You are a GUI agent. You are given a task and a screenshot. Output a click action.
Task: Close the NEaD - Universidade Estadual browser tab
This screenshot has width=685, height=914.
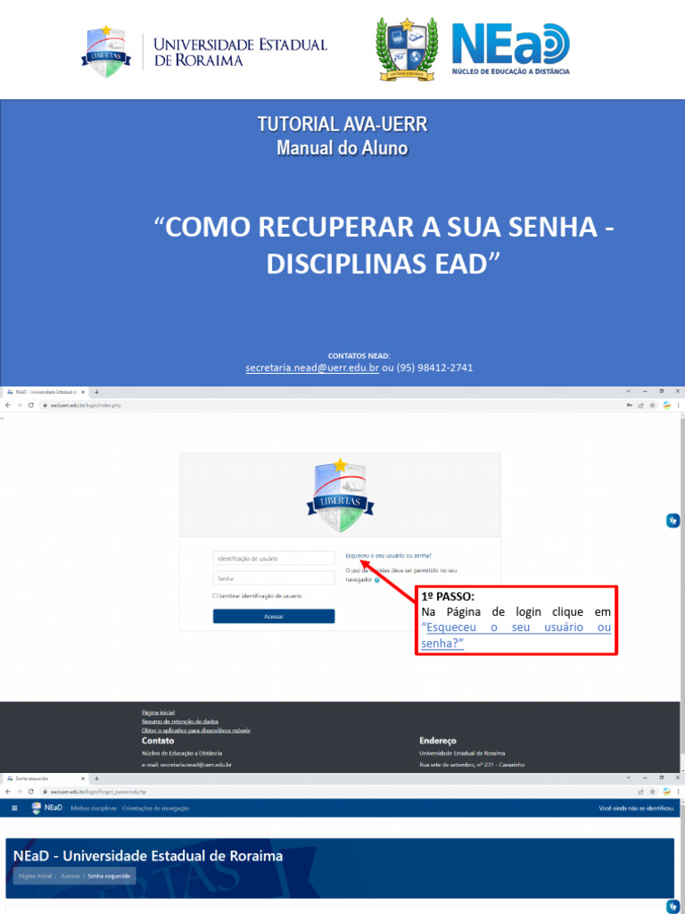[x=83, y=393]
